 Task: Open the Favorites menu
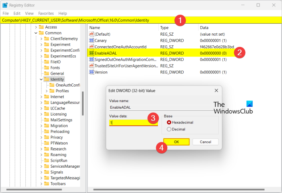[46, 13]
